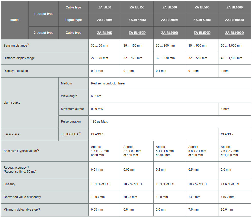This screenshot has width=252, height=218.
Task: Click the CLASS 2 laser class cell
Action: pos(235,134)
